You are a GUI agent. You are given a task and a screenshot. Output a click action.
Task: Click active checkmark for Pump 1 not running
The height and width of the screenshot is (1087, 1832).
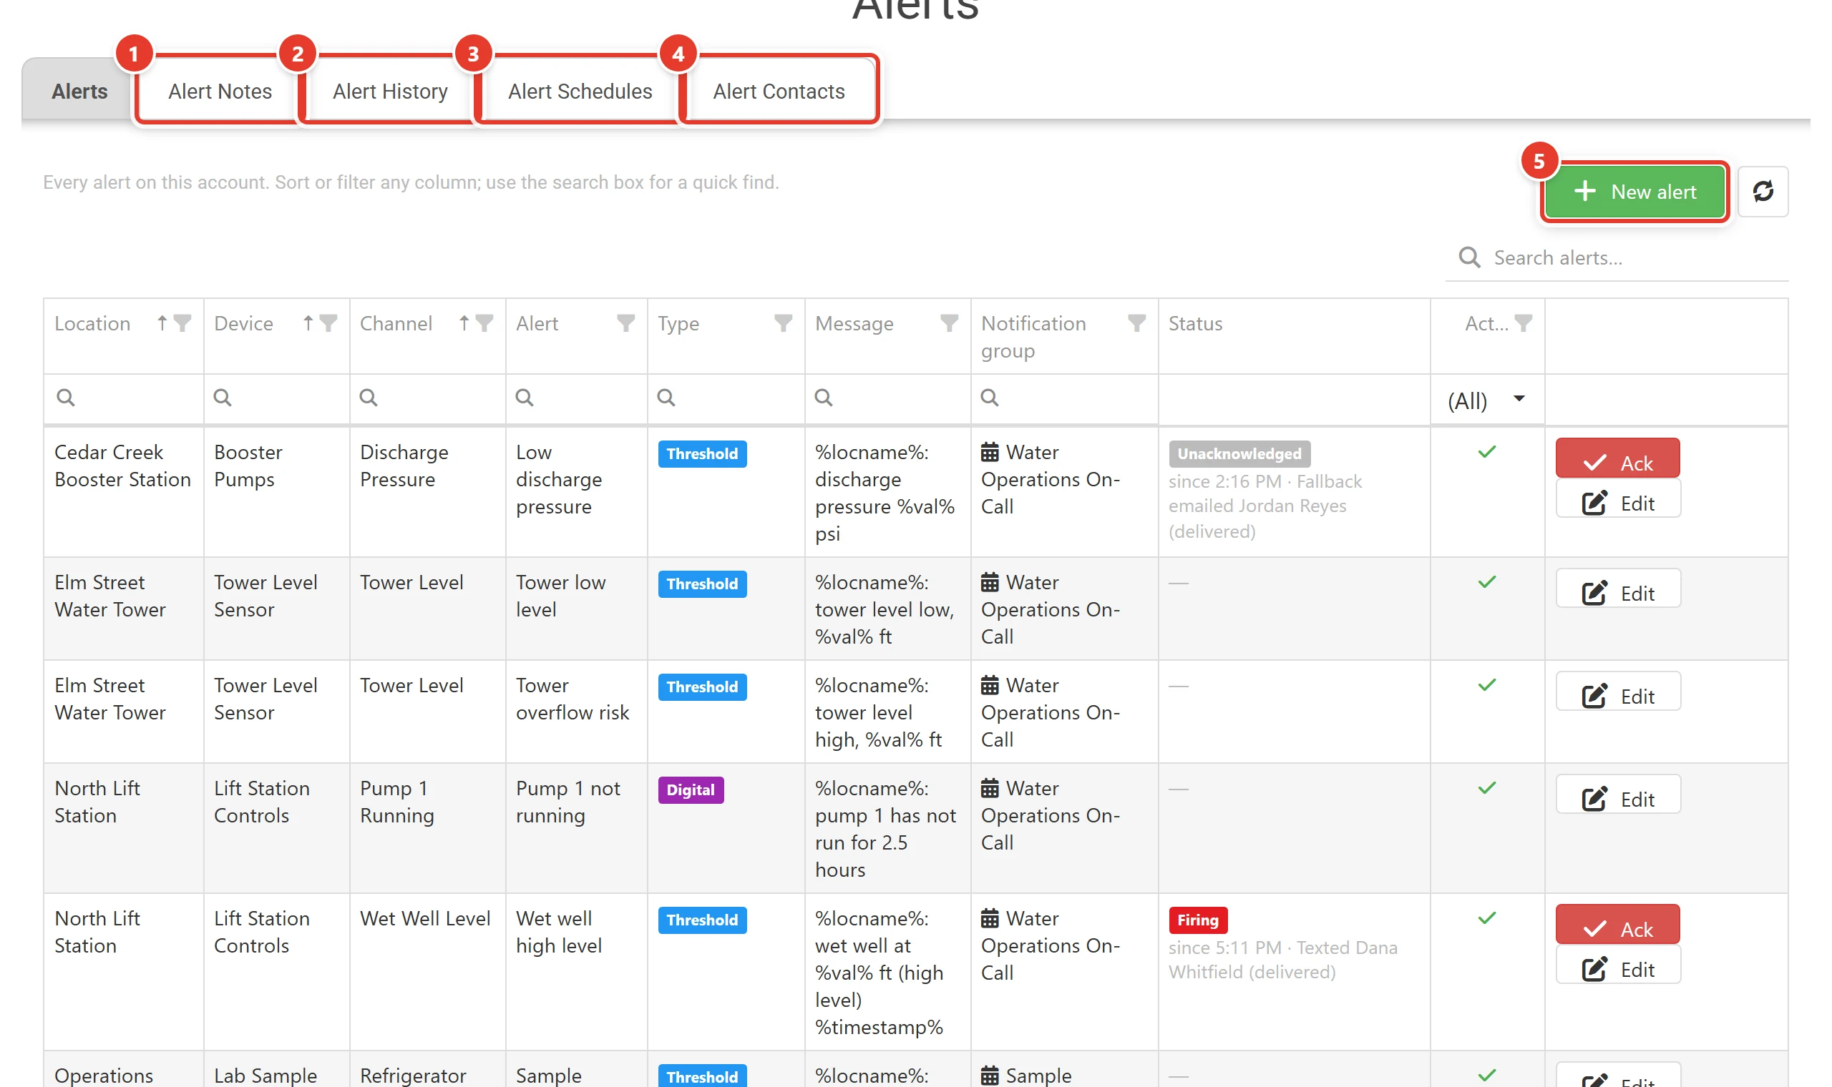[1487, 788]
